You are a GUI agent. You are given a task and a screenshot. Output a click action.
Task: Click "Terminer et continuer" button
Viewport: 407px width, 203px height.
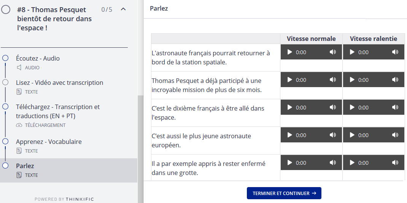pyautogui.click(x=284, y=193)
